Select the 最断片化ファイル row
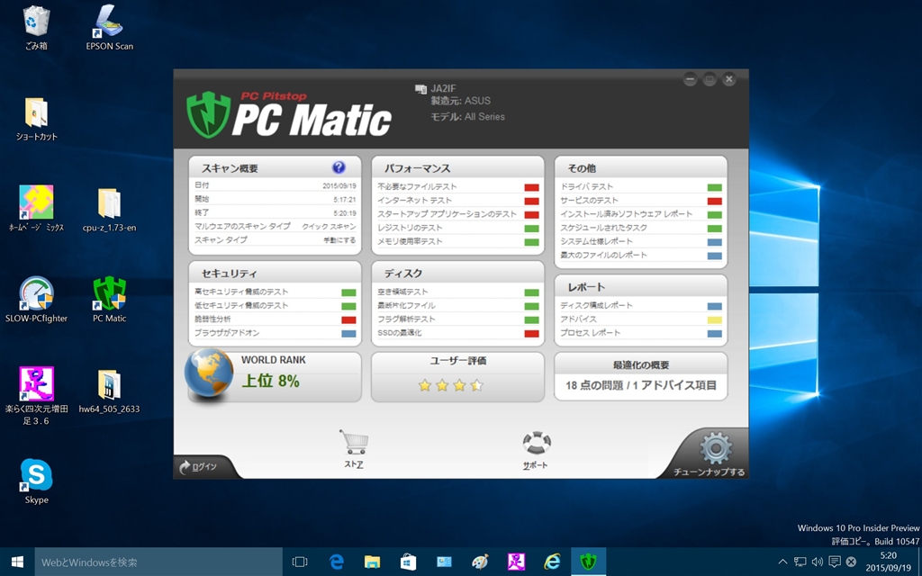The image size is (922, 576). pyautogui.click(x=458, y=306)
